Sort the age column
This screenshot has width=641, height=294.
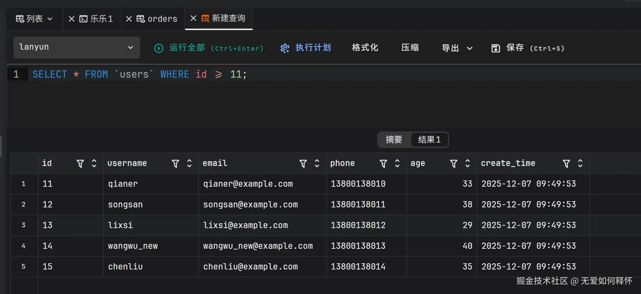click(x=467, y=163)
